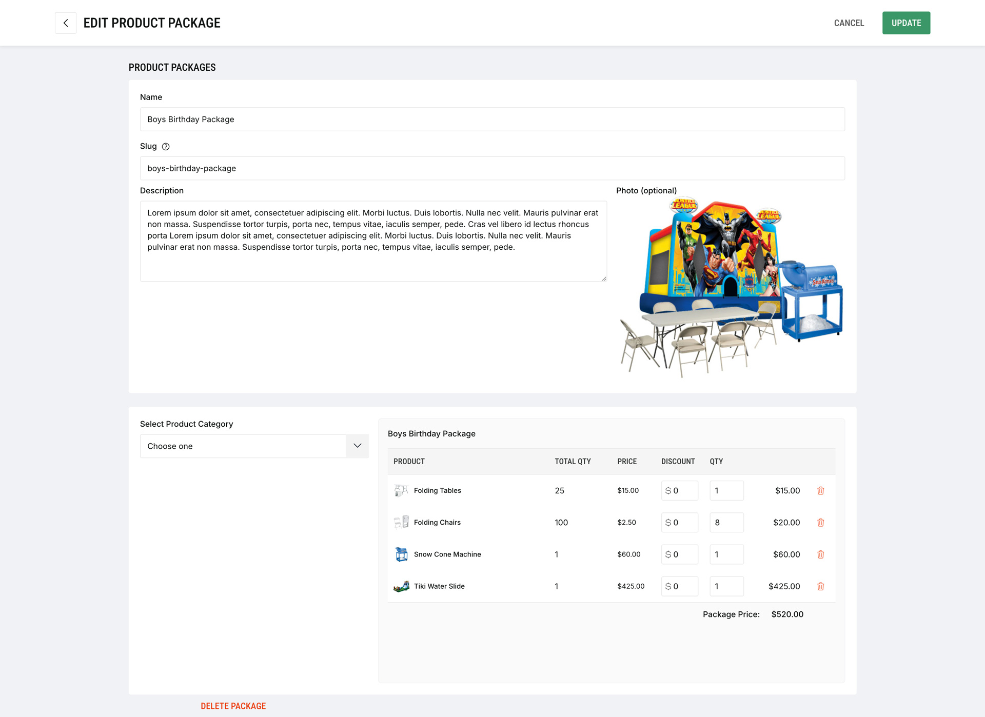Remove Folding Tables using its trash icon
Viewport: 985px width, 717px height.
click(821, 490)
